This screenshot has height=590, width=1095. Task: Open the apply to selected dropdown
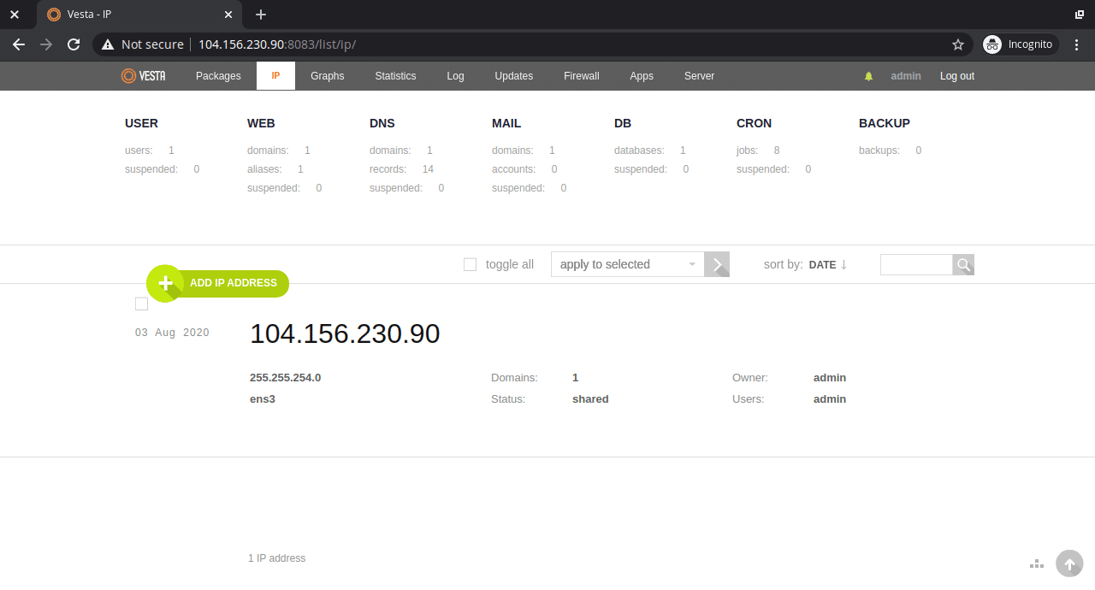pos(626,264)
